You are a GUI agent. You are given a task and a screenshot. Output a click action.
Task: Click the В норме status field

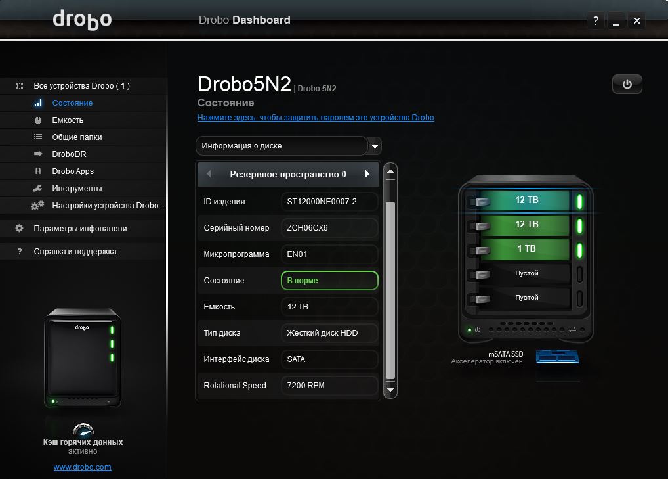click(x=329, y=281)
